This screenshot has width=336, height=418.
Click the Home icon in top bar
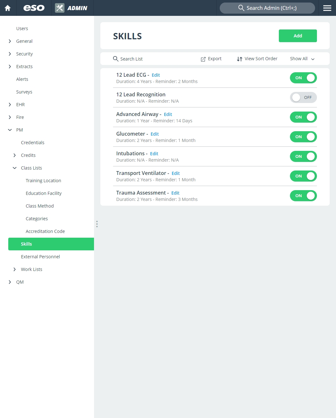pyautogui.click(x=8, y=8)
